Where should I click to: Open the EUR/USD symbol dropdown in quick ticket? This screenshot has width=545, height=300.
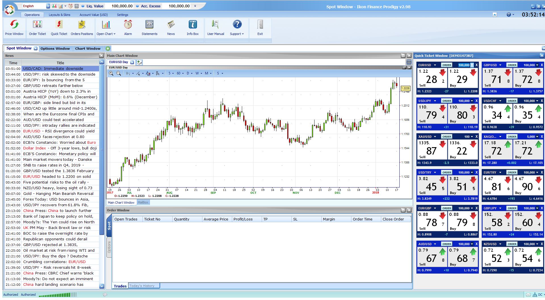pos(435,65)
